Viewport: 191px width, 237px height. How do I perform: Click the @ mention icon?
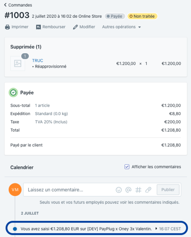(129, 190)
